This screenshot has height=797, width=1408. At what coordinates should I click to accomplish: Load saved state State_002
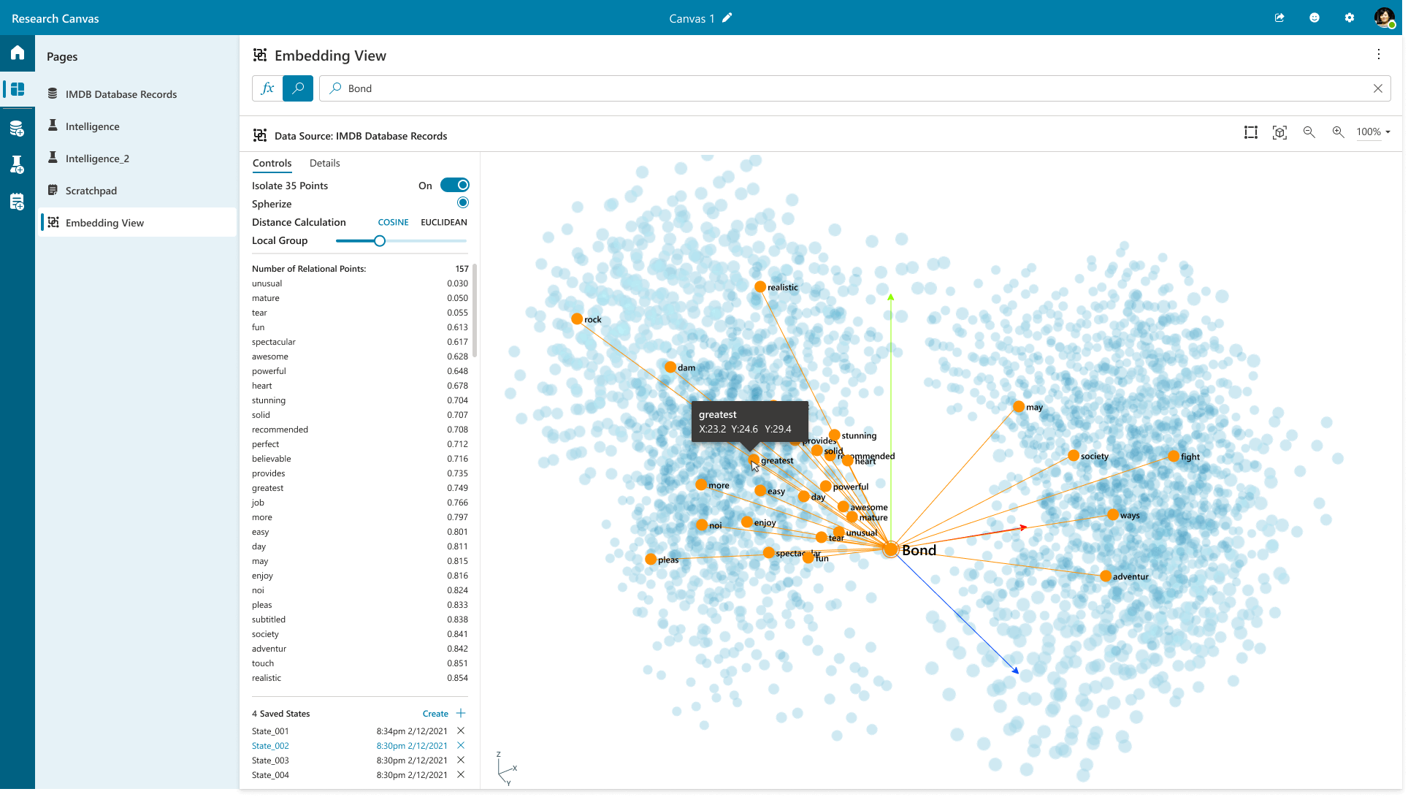coord(270,746)
